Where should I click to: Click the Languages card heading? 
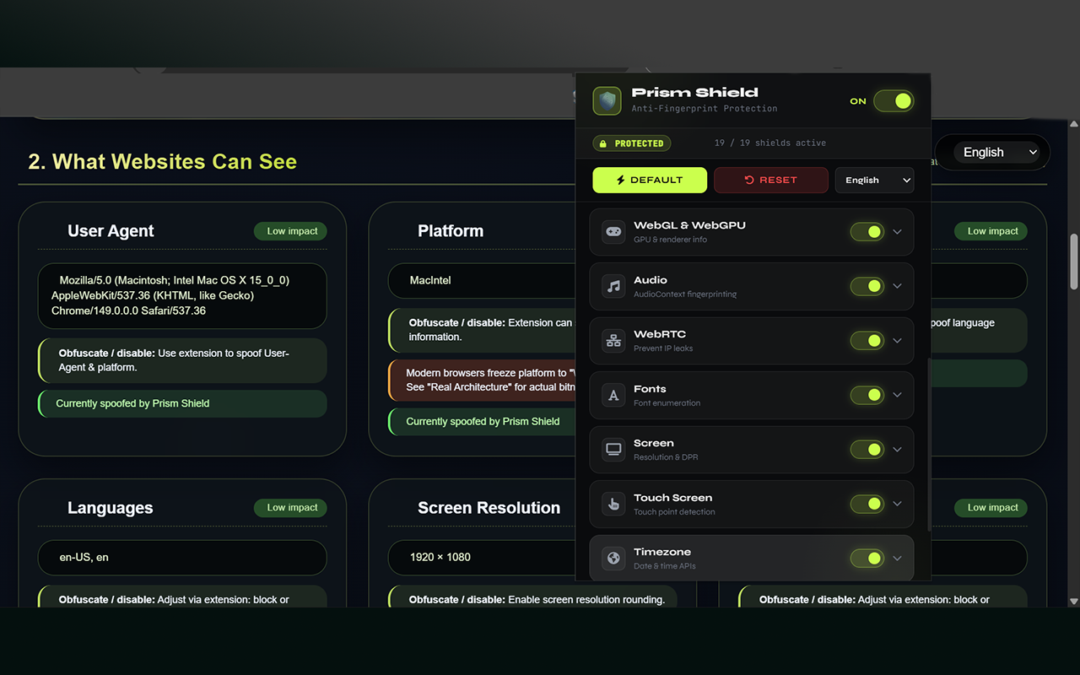pyautogui.click(x=111, y=508)
